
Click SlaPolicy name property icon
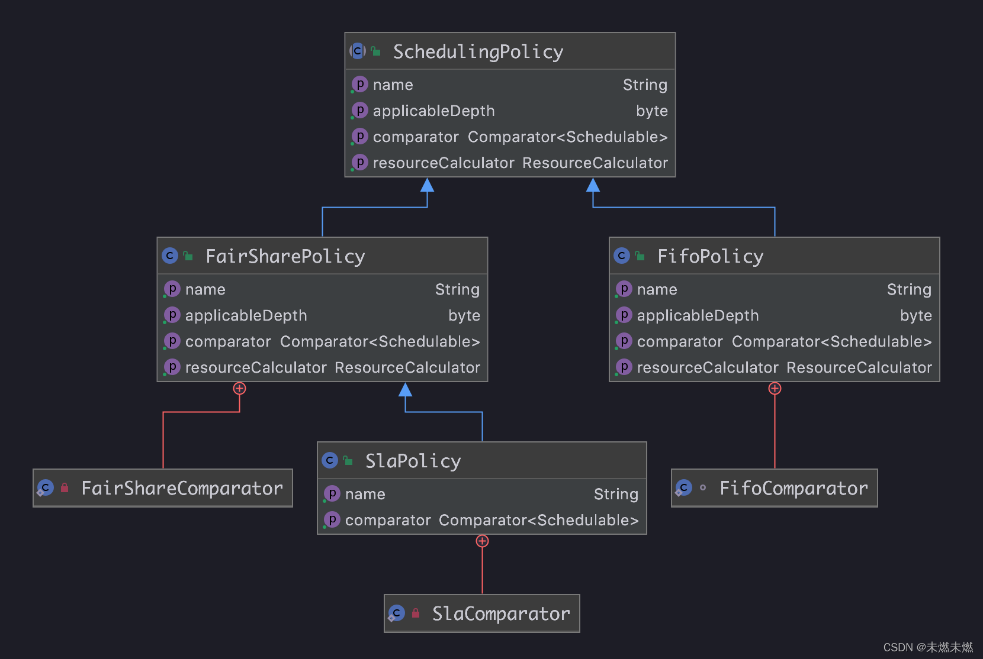332,494
